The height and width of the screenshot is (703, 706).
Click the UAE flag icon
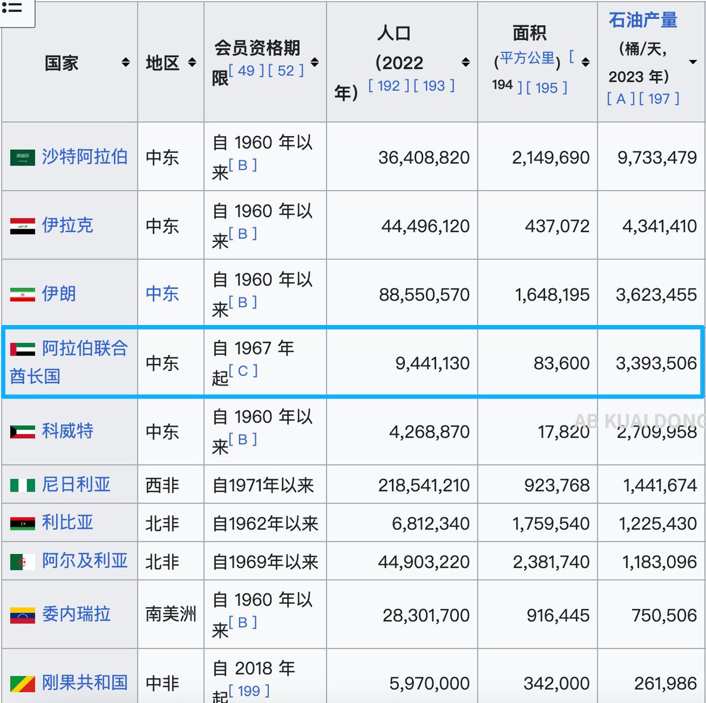tap(22, 349)
